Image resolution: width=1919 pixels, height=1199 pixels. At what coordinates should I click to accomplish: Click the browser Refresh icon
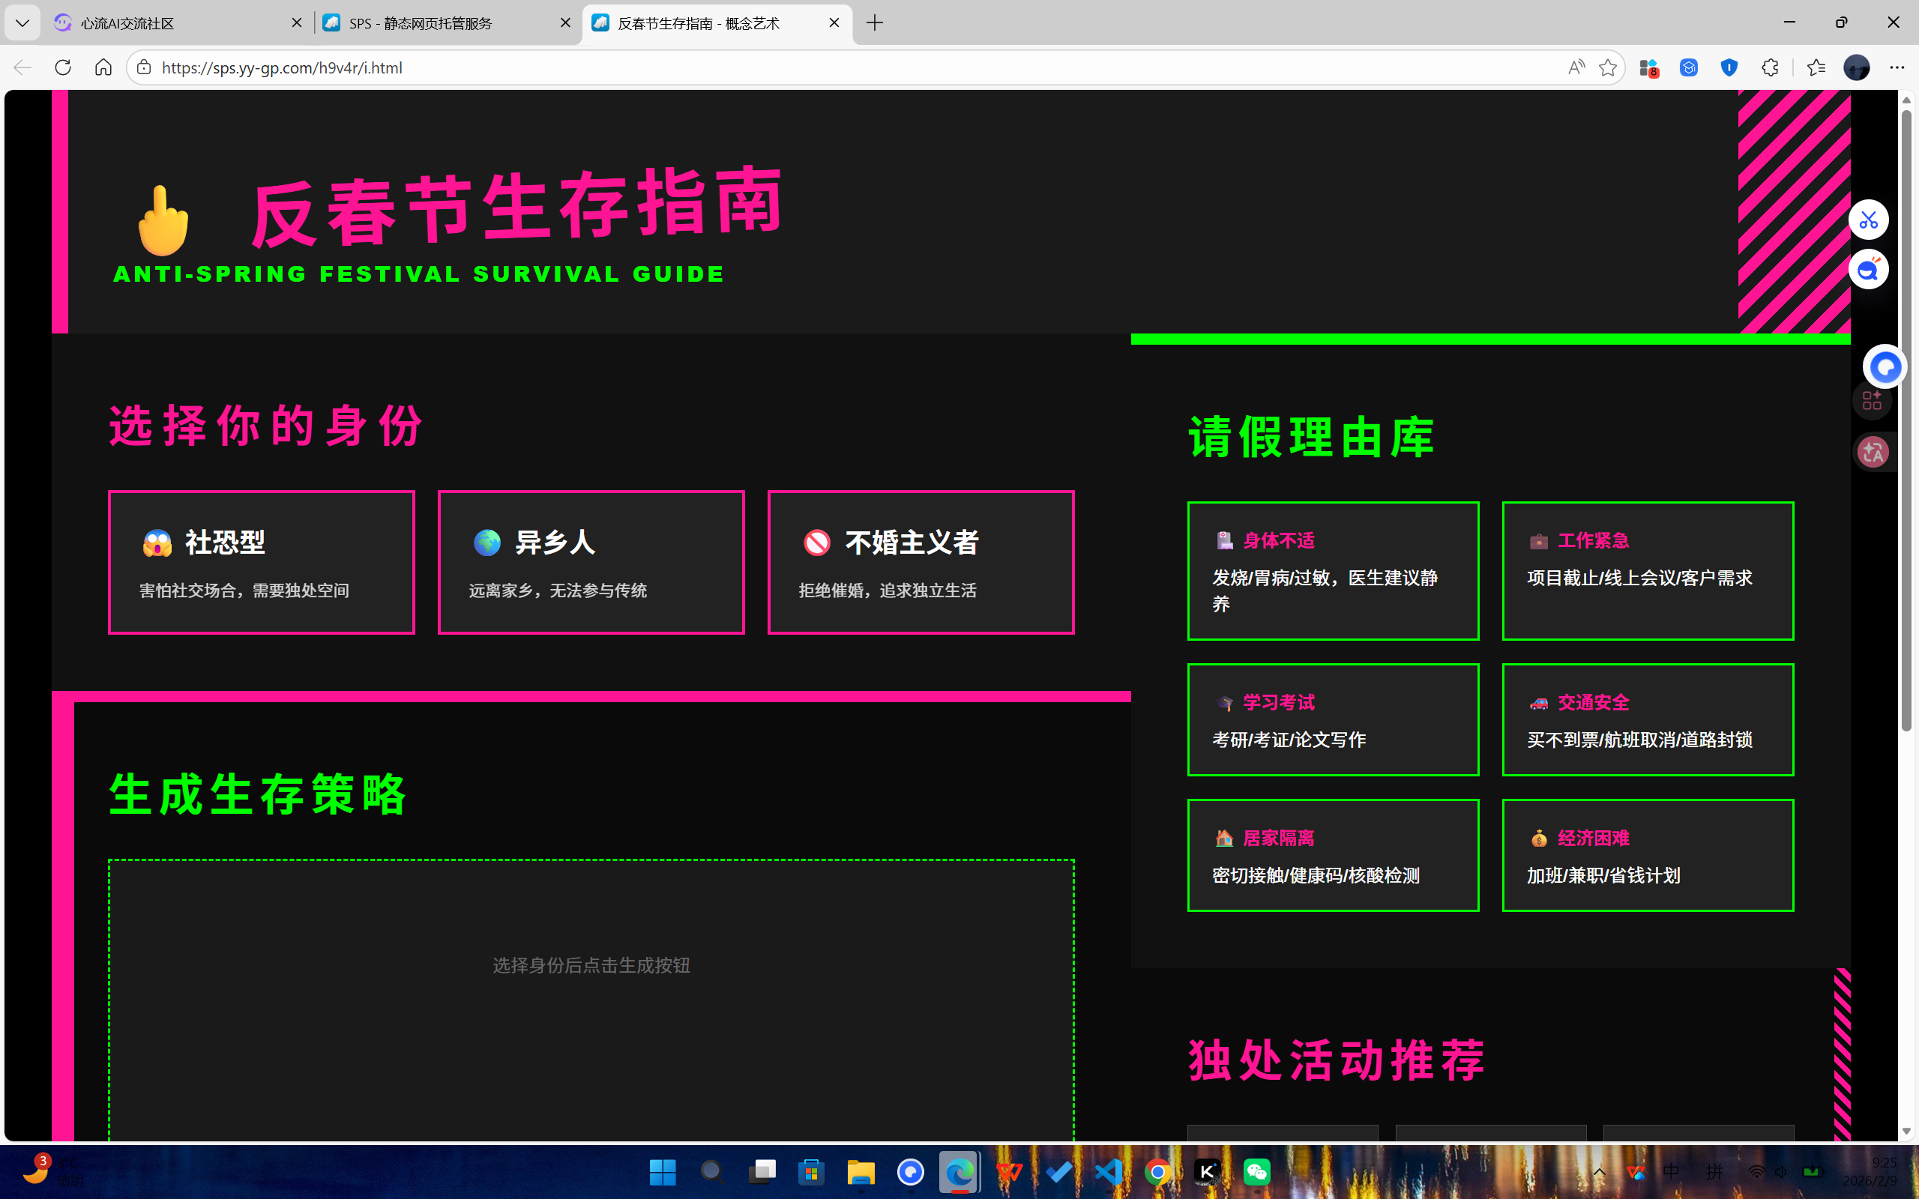coord(64,67)
